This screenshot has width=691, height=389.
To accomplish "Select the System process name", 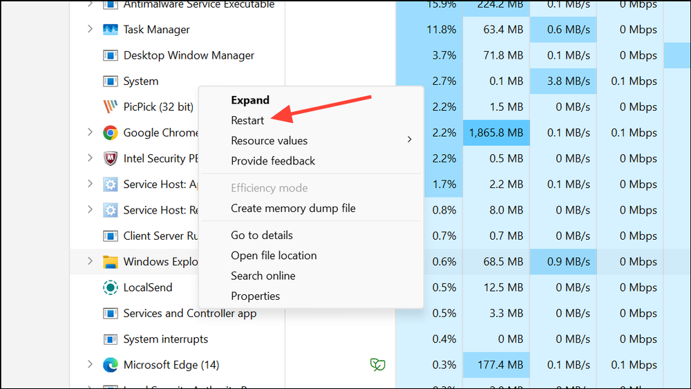I will click(x=140, y=82).
